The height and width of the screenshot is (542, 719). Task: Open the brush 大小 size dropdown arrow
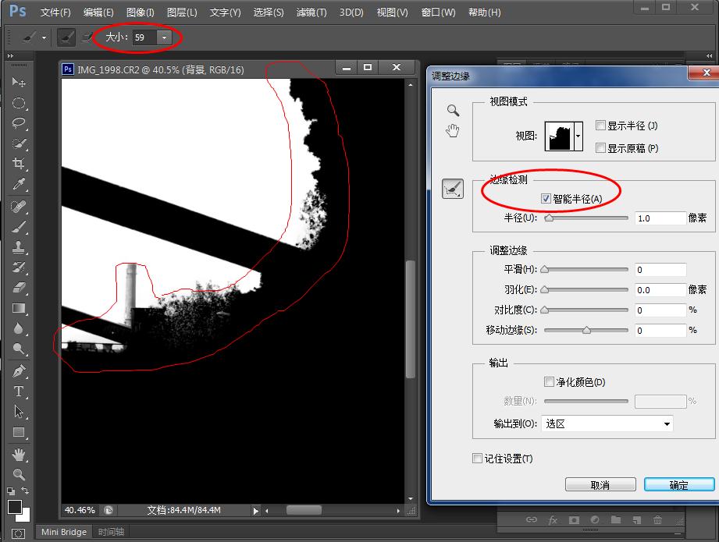164,37
